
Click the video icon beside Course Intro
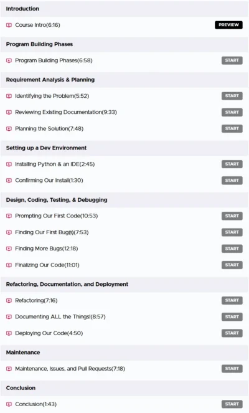pyautogui.click(x=9, y=25)
